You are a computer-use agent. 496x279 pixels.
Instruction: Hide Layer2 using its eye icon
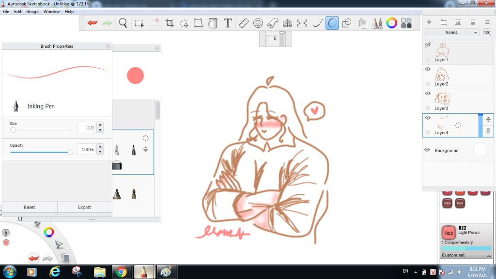coord(428,69)
